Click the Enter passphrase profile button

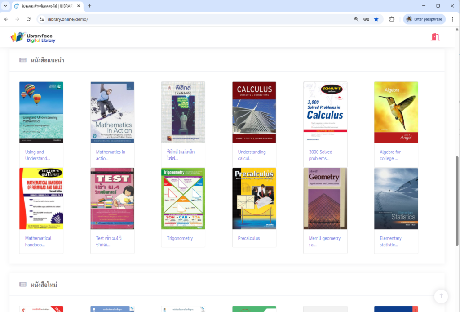424,19
